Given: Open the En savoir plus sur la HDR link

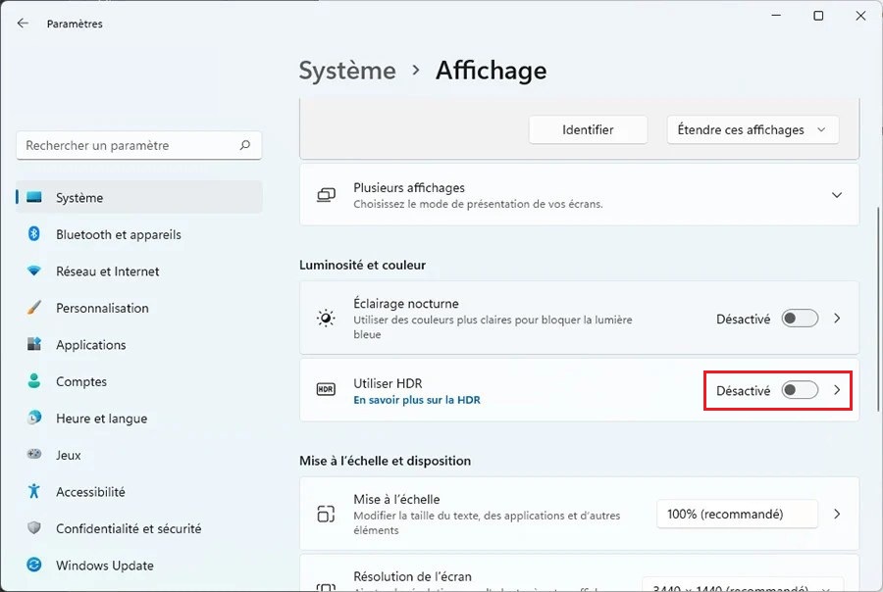Looking at the screenshot, I should point(417,400).
